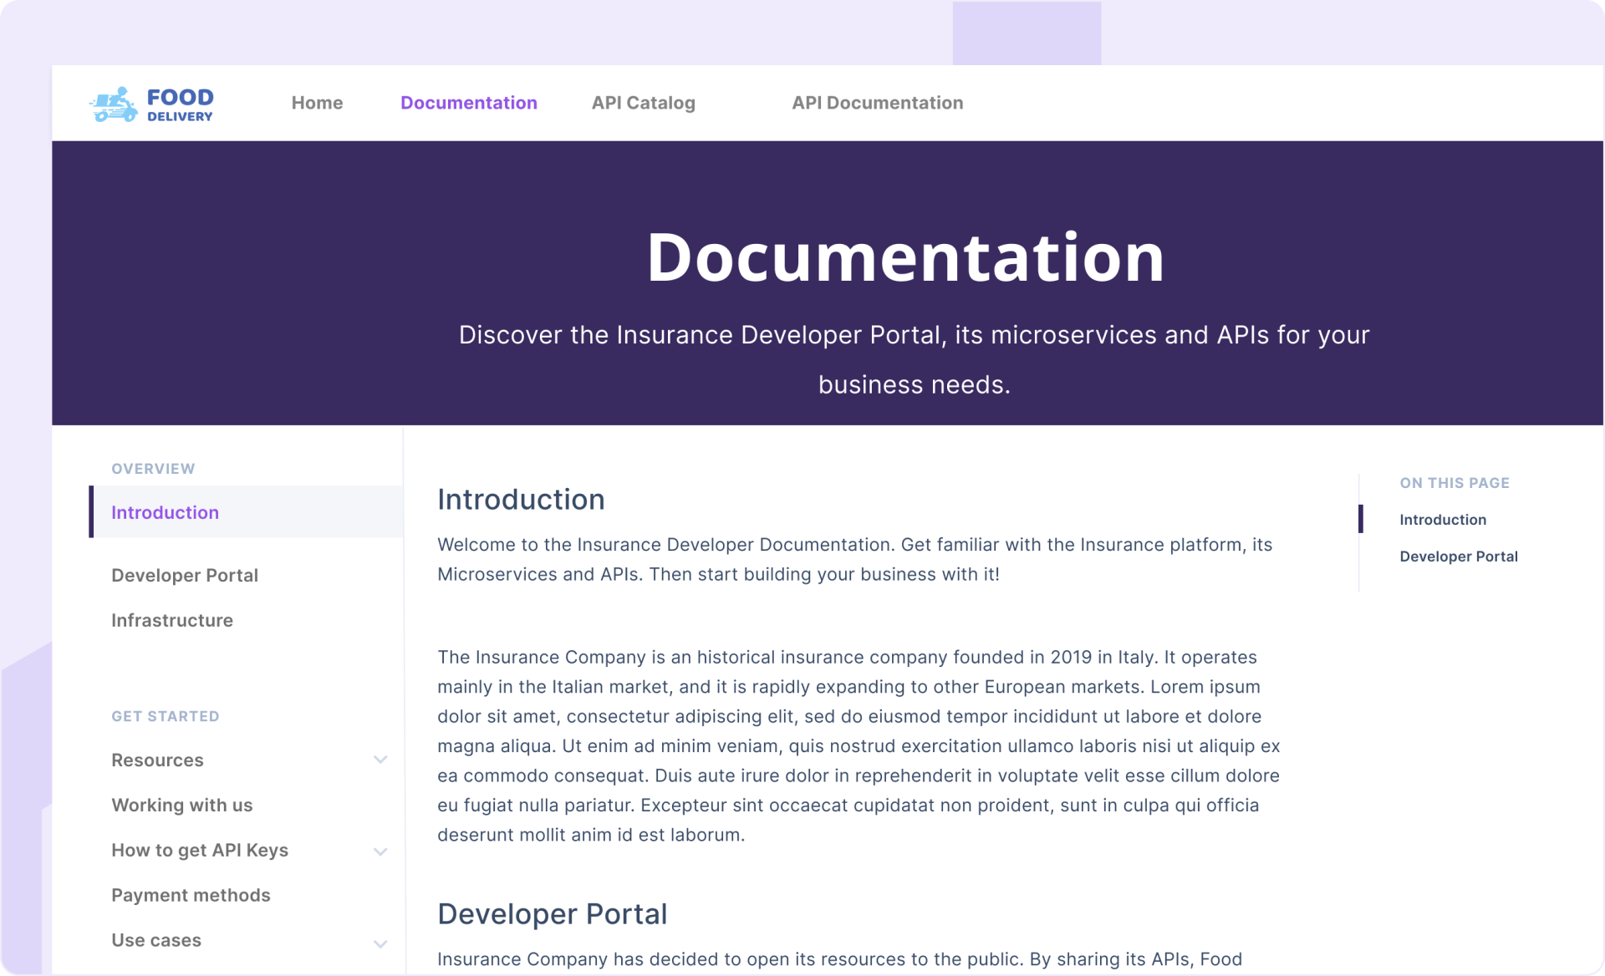The image size is (1605, 976).
Task: Click the GET STARTED section label
Action: 165,715
